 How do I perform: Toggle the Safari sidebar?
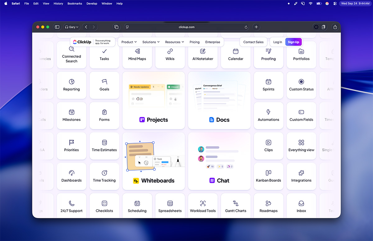pos(57,27)
